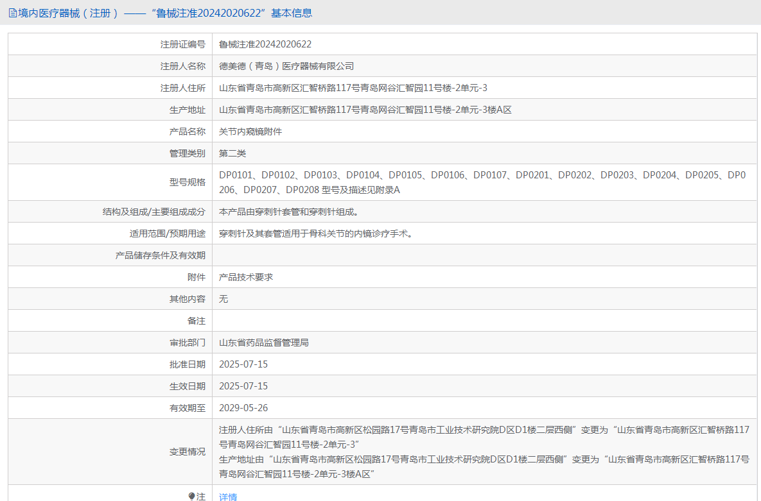The image size is (761, 501).
Task: Select the 结构及组成 composition description
Action: coord(288,212)
